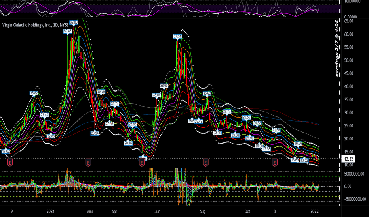Click the earnings E marker above the Aug date
Viewport: 369px width, 217px height.
205,162
